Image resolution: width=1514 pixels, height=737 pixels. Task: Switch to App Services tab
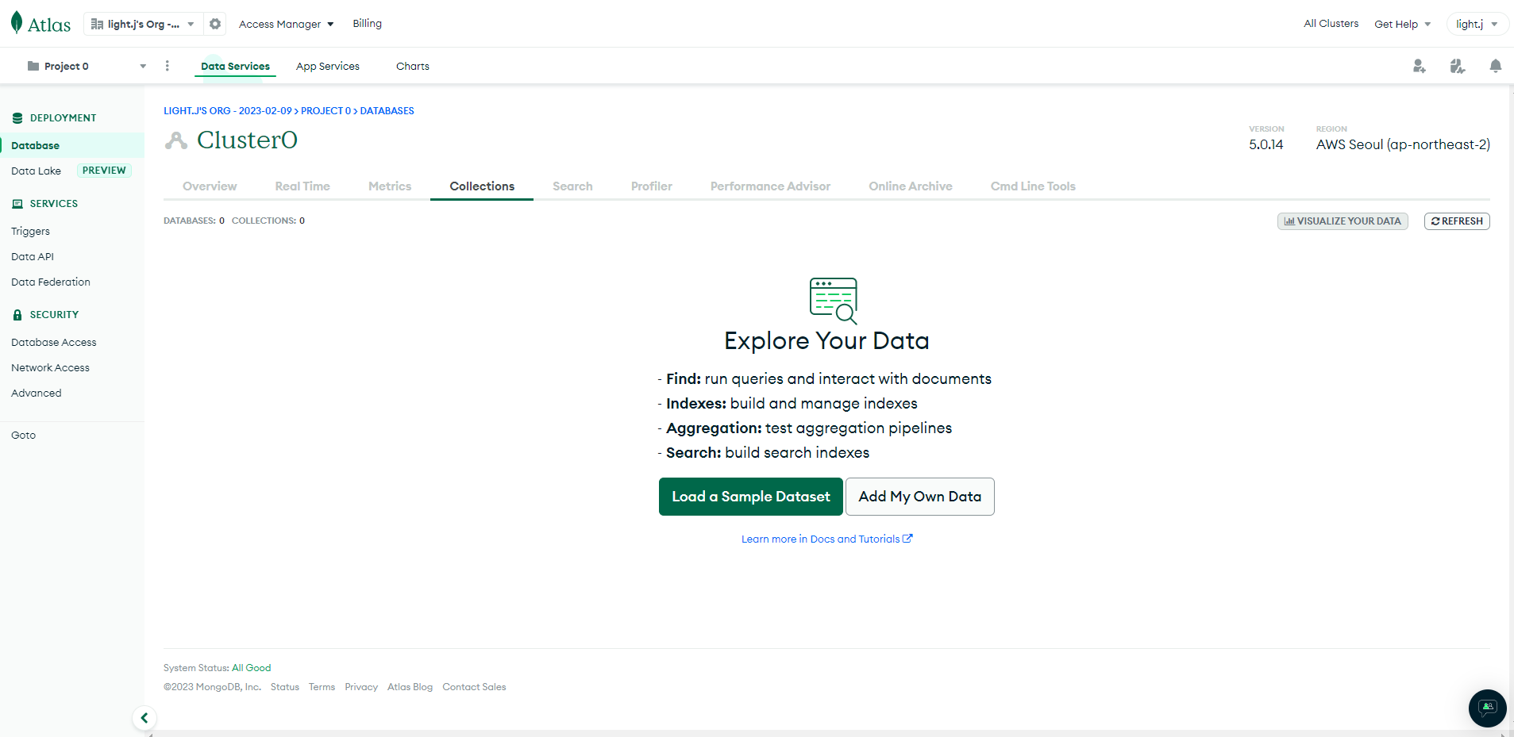click(x=328, y=66)
